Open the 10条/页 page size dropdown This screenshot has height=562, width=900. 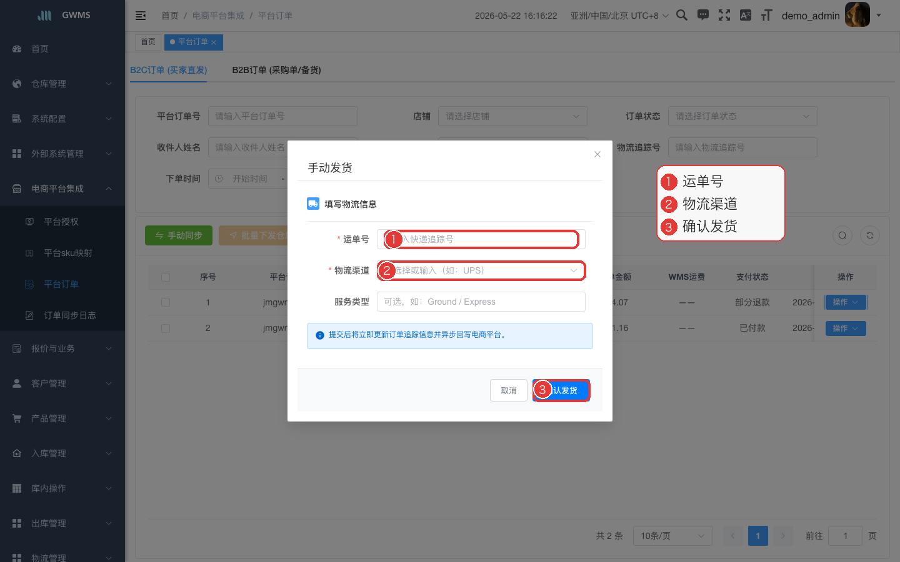pos(673,536)
